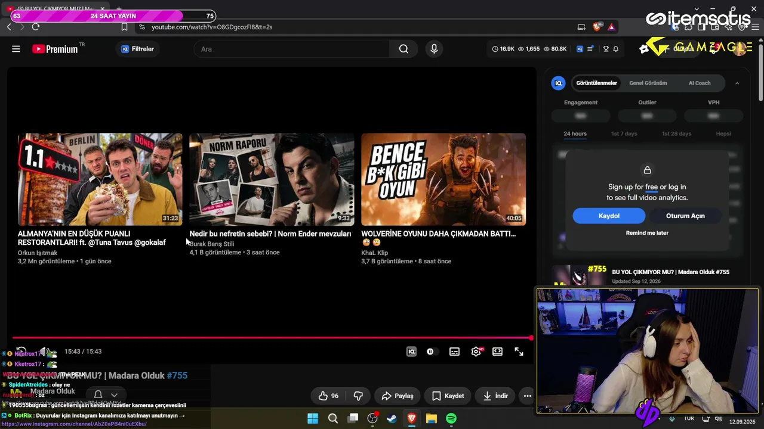The height and width of the screenshot is (429, 764).
Task: Open the more actions three-dot menu
Action: [527, 396]
